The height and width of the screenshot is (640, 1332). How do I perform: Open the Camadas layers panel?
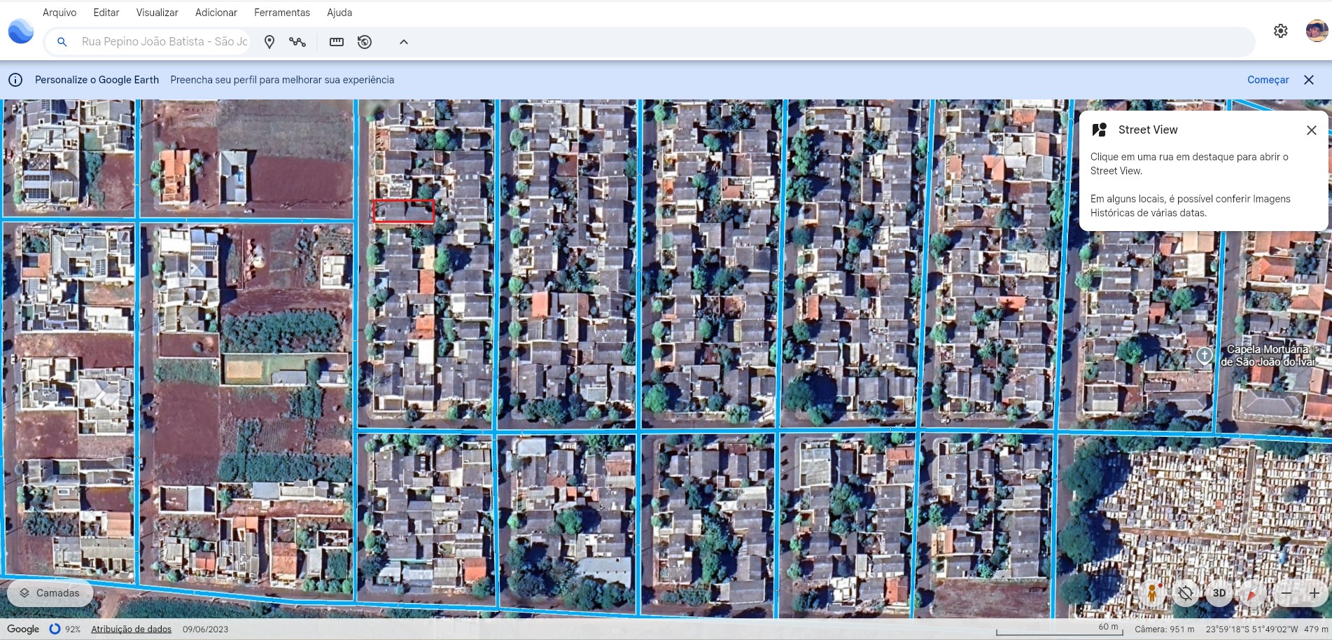point(50,593)
